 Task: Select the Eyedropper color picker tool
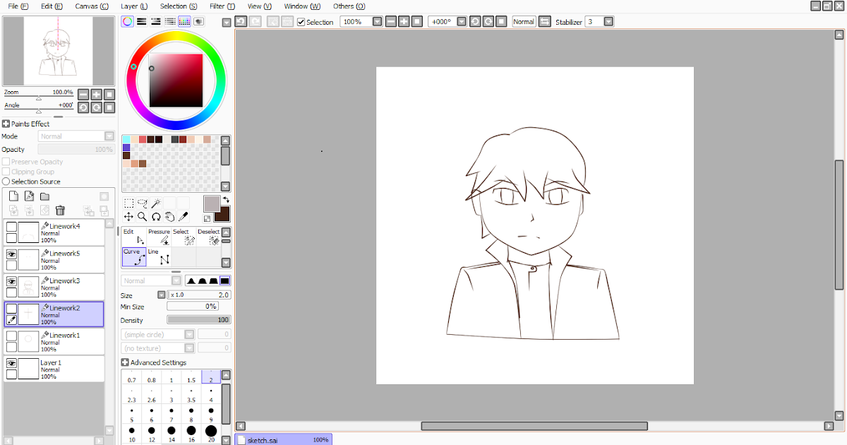(183, 217)
